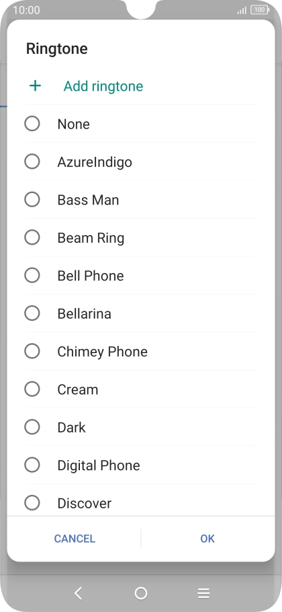The image size is (282, 612).
Task: Confirm selection with the OK button
Action: point(207,539)
